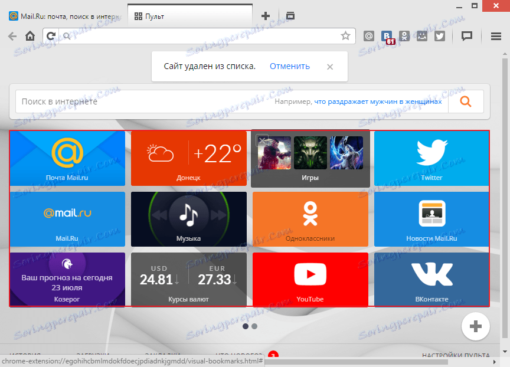Image resolution: width=510 pixels, height=367 pixels.
Task: Open the My World smiley toolbar icon
Action: [x=422, y=36]
